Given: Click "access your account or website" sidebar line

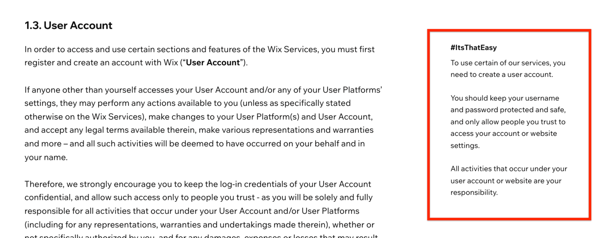Looking at the screenshot, I should click(x=504, y=133).
